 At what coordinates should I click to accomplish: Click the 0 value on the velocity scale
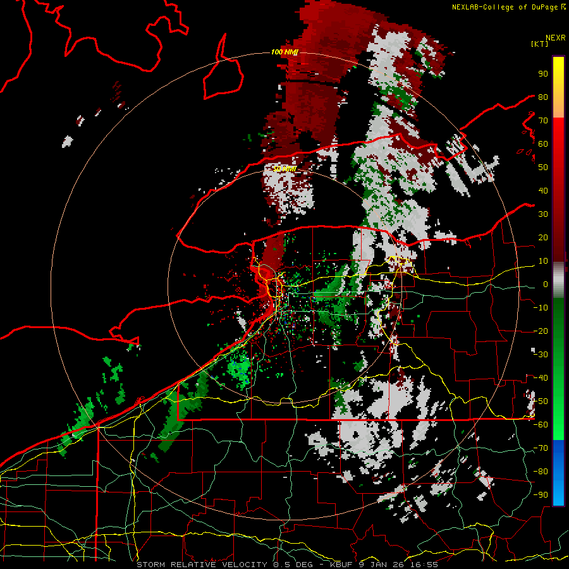(546, 284)
